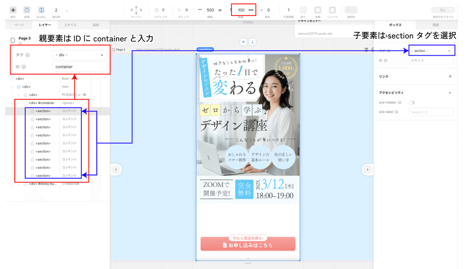Viewport: 467px width, 269px height.
Task: Select the 配置 placement icon
Action: coord(27,10)
